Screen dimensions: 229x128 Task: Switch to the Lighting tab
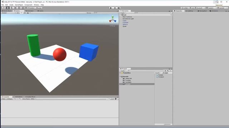[x=189, y=11]
